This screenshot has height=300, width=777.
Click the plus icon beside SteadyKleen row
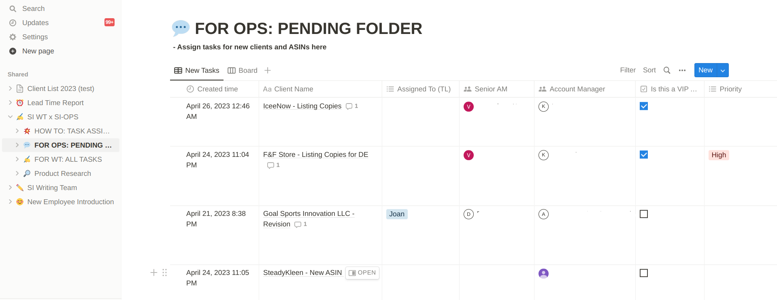click(154, 273)
